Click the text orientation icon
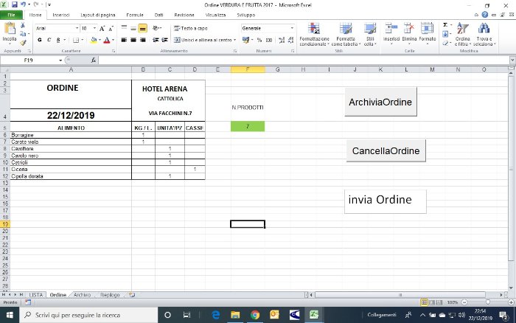The height and width of the screenshot is (323, 516). click(x=156, y=28)
